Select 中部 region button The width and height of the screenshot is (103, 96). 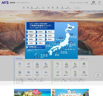coord(40,36)
